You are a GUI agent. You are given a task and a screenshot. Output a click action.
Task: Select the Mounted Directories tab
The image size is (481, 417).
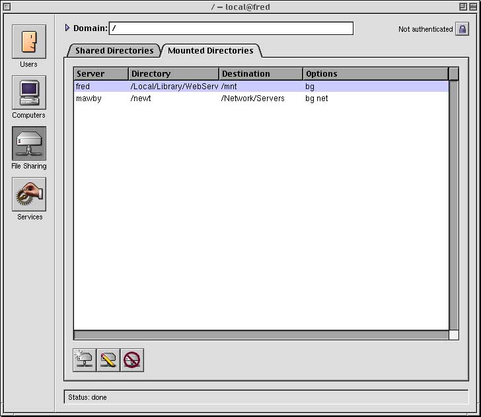[x=211, y=51]
